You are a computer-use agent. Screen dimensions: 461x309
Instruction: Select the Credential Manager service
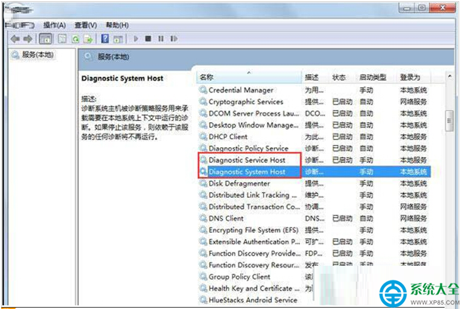[x=314, y=90]
